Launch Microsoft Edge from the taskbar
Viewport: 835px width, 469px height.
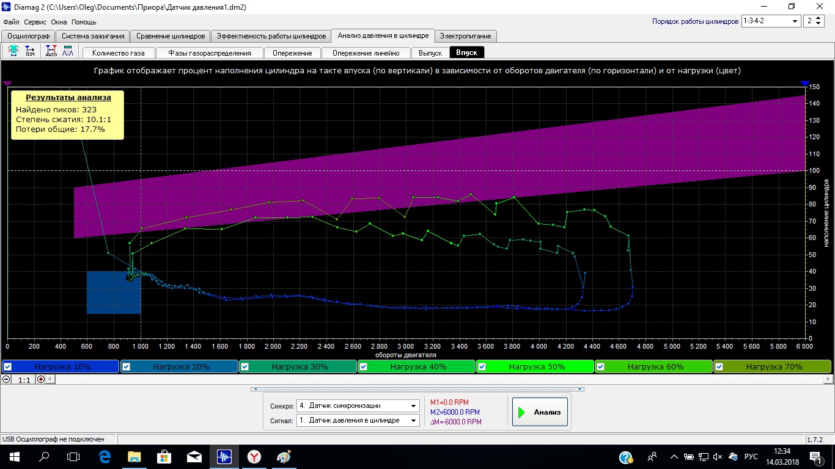click(105, 457)
